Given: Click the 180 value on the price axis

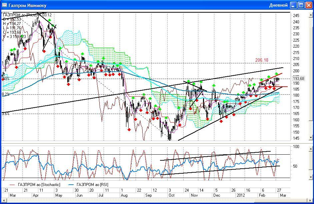Looking at the screenshot, I should click(296, 95).
